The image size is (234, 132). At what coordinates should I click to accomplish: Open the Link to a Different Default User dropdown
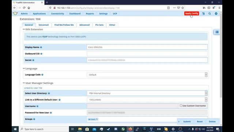click(147, 100)
